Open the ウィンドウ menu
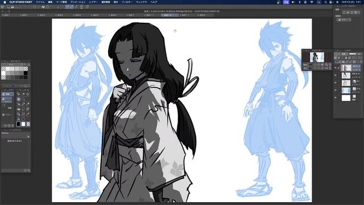 tap(142, 2)
